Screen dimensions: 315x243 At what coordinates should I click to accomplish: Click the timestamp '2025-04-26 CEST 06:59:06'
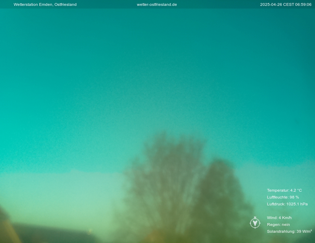tap(286, 4)
